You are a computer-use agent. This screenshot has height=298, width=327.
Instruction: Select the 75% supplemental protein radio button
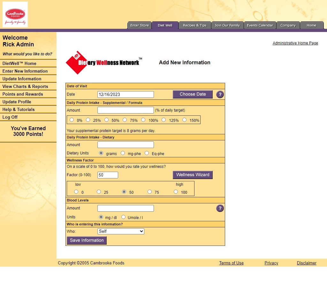tap(125, 120)
